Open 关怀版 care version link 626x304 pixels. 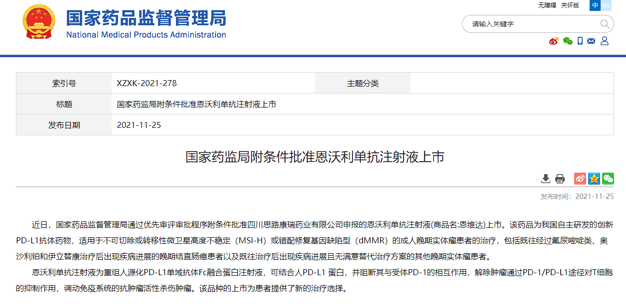click(x=570, y=5)
